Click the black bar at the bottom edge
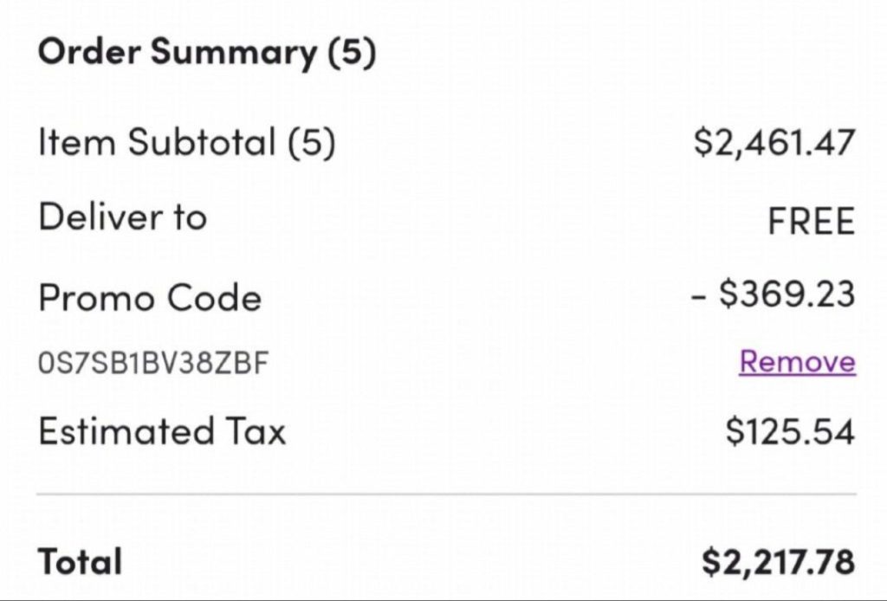This screenshot has width=887, height=601. point(443,598)
